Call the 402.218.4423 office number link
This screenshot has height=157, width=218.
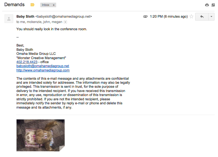pyautogui.click(x=27, y=62)
